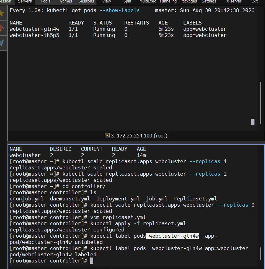Click the text pod/webcluster-gln4w labeled
The image size is (265, 269).
(53, 254)
